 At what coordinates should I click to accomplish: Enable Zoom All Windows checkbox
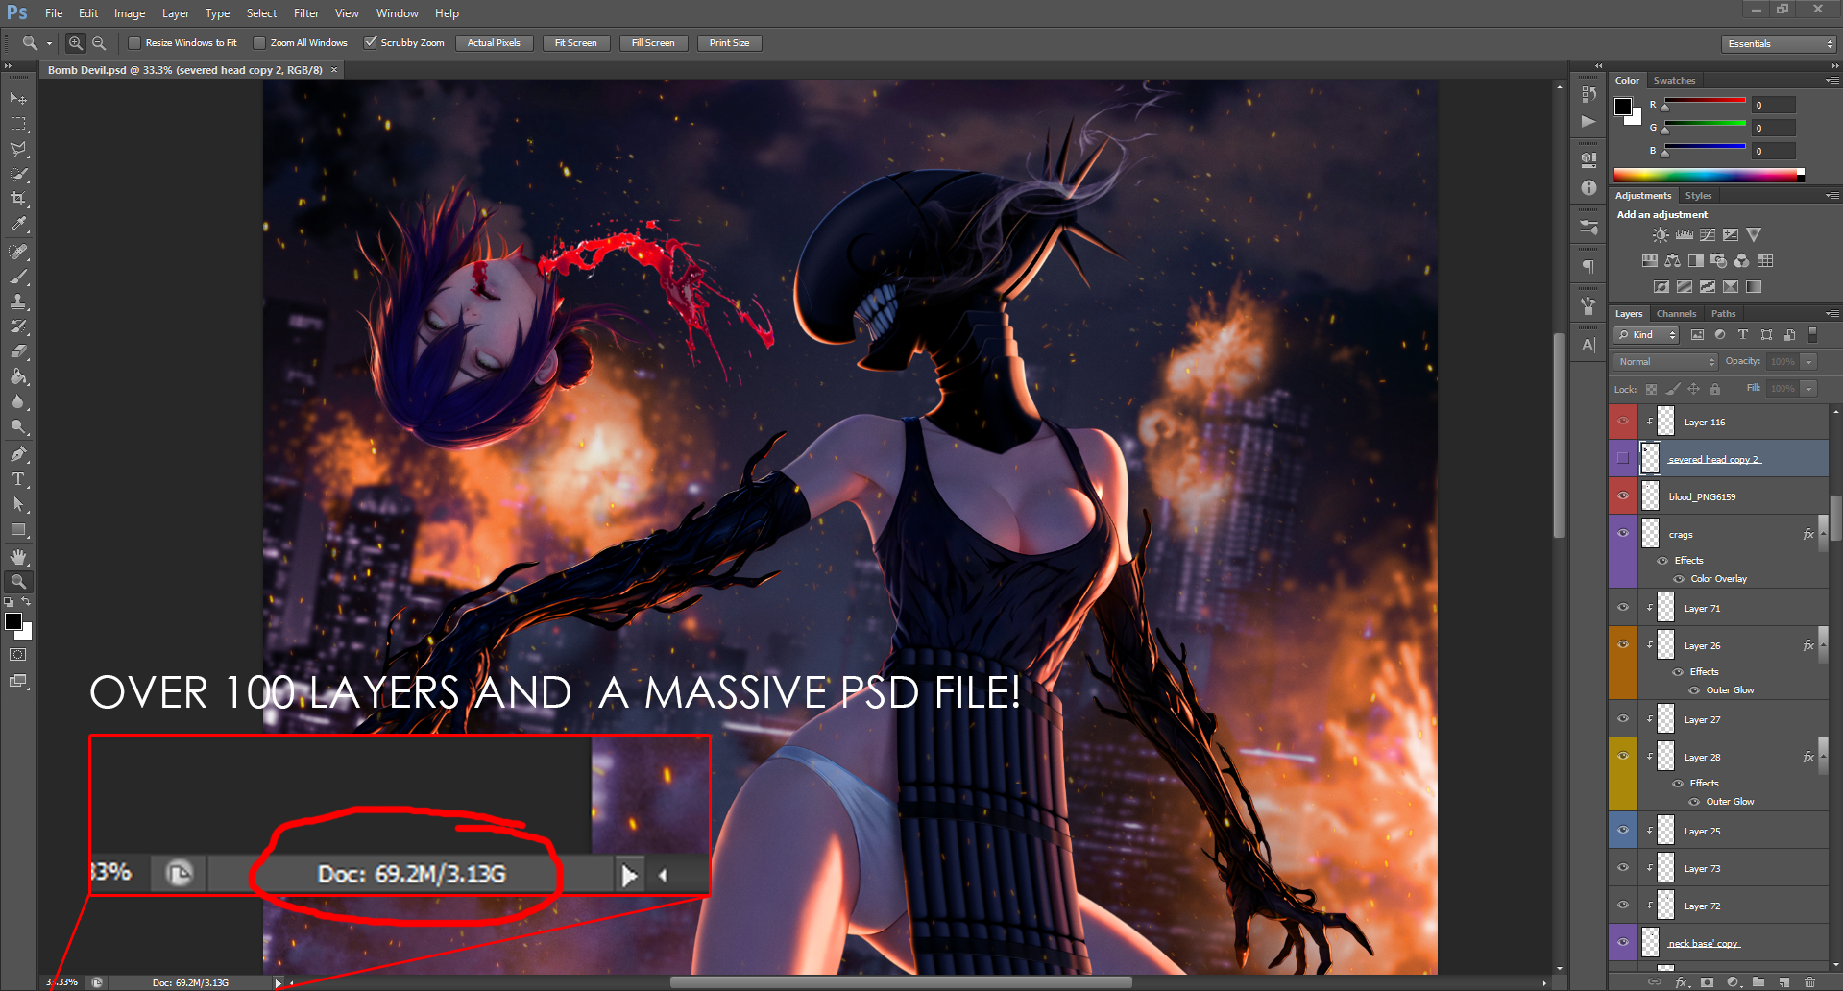click(259, 43)
